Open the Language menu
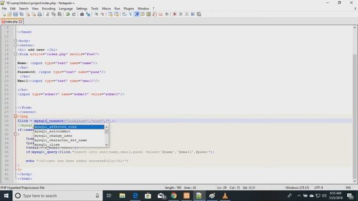Viewport: 358px width, 201px height. coord(65,9)
